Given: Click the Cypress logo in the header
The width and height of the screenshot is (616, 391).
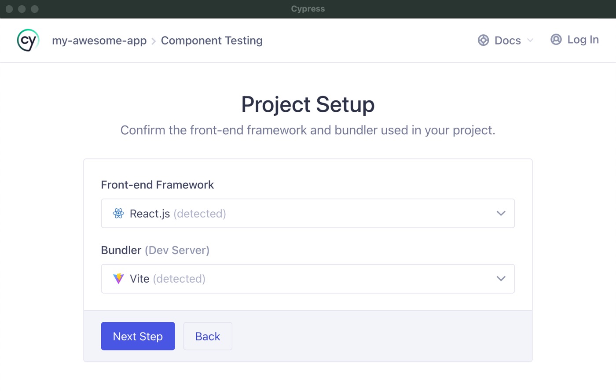Looking at the screenshot, I should [27, 40].
